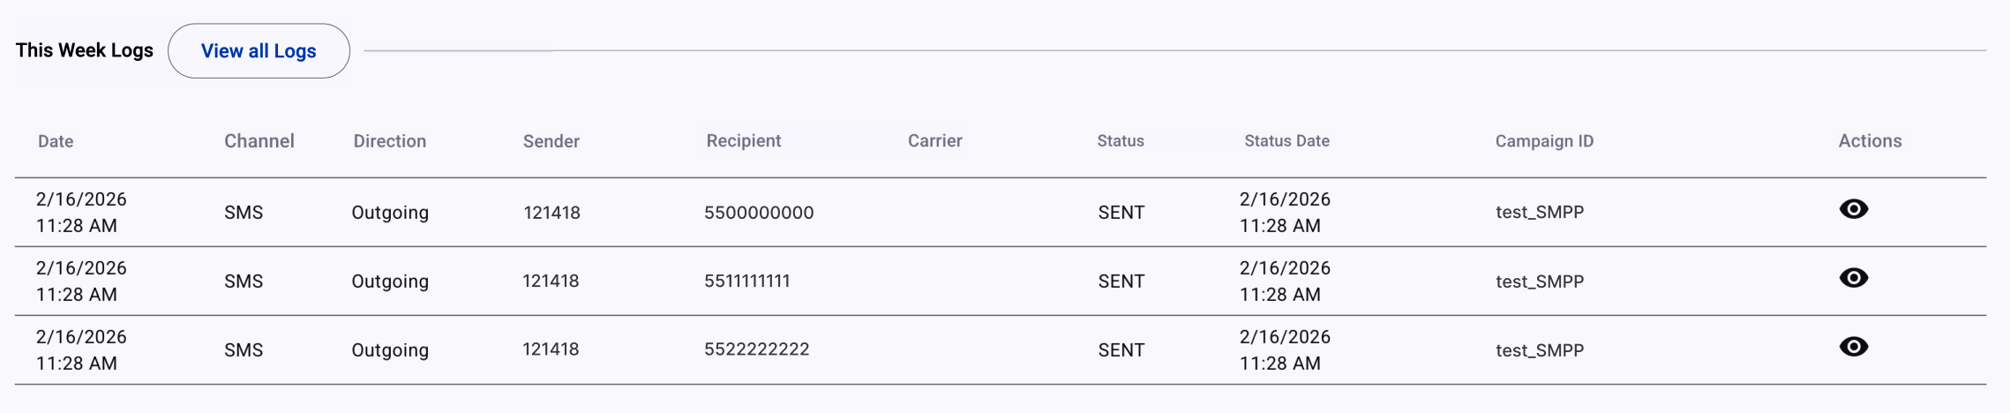The height and width of the screenshot is (413, 2010).
Task: Click SENT status in the second row
Action: (x=1121, y=282)
